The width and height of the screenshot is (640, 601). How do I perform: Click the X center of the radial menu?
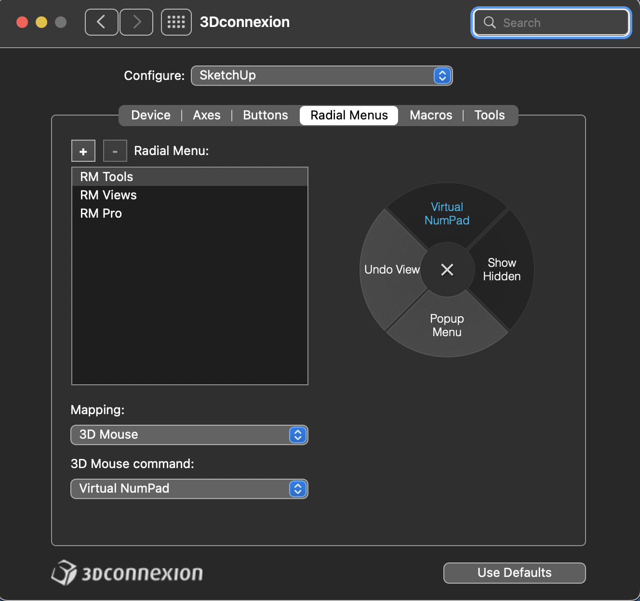click(x=447, y=270)
